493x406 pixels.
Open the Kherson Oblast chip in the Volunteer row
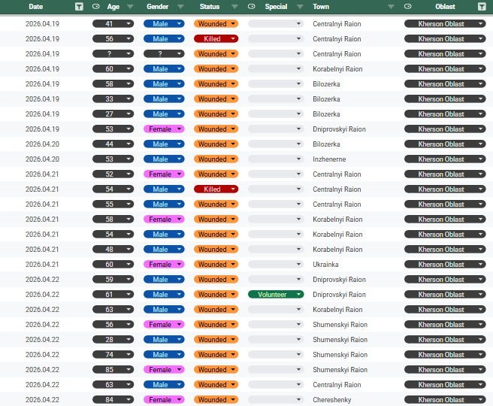445,295
